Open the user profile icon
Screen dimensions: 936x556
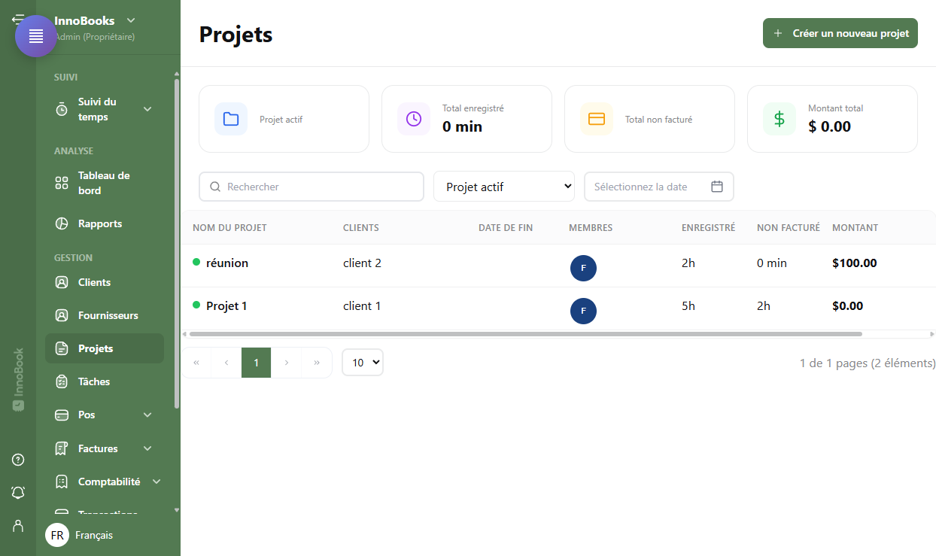[x=18, y=526]
